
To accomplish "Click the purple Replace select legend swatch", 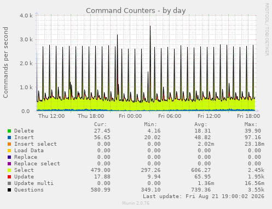I will point(9,164).
